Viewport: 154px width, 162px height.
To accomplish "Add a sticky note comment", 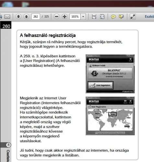I will 113,17.
